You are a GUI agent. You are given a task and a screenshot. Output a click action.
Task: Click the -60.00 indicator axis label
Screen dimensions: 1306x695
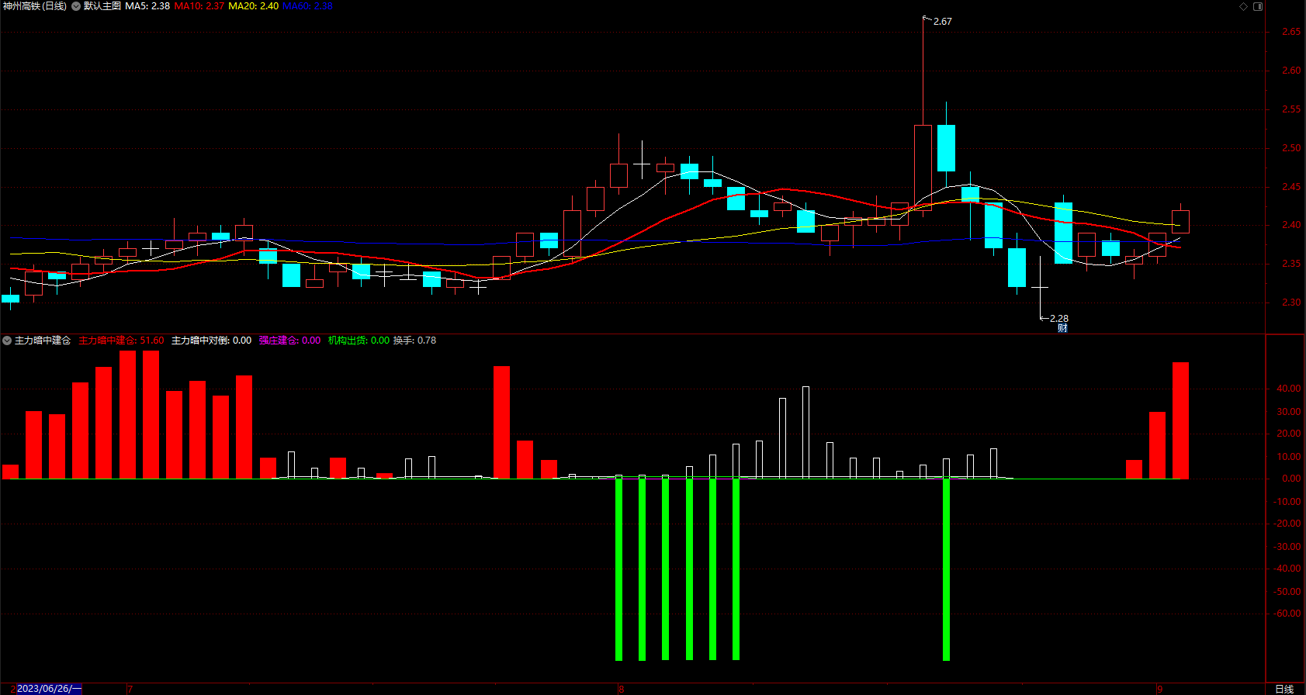pos(1288,614)
